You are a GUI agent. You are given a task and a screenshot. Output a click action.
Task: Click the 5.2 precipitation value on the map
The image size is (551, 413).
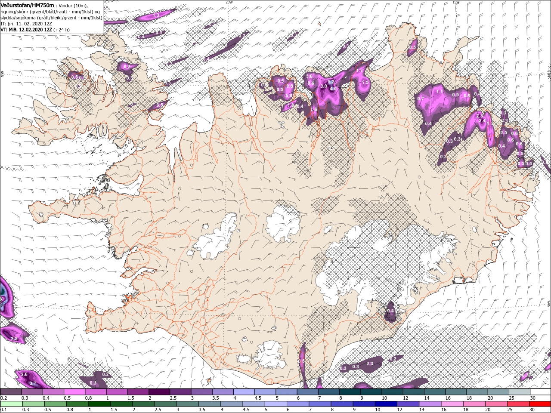331,82
